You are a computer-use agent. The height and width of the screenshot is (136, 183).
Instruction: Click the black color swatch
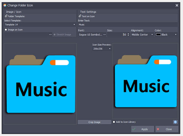[158, 35]
